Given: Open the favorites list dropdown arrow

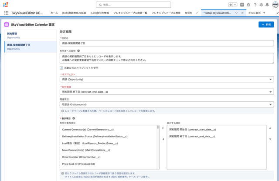Looking at the screenshot, I should point(235,5).
